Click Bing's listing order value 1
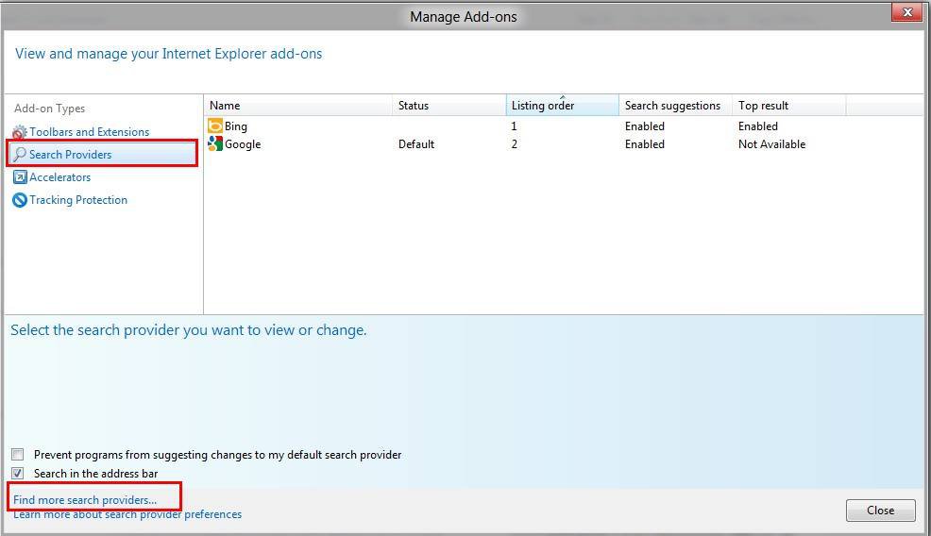Image resolution: width=931 pixels, height=536 pixels. 514,126
